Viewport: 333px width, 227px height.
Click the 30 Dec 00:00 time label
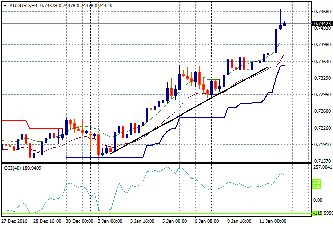[79, 221]
